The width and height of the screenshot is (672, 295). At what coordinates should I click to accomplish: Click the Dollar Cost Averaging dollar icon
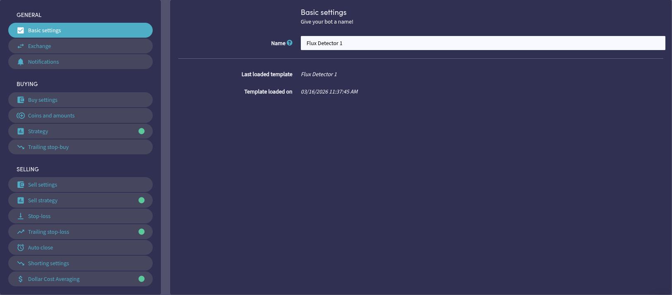[x=21, y=279]
